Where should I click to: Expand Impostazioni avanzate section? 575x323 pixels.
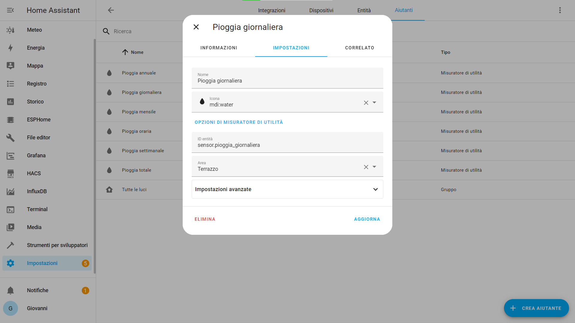click(x=375, y=189)
